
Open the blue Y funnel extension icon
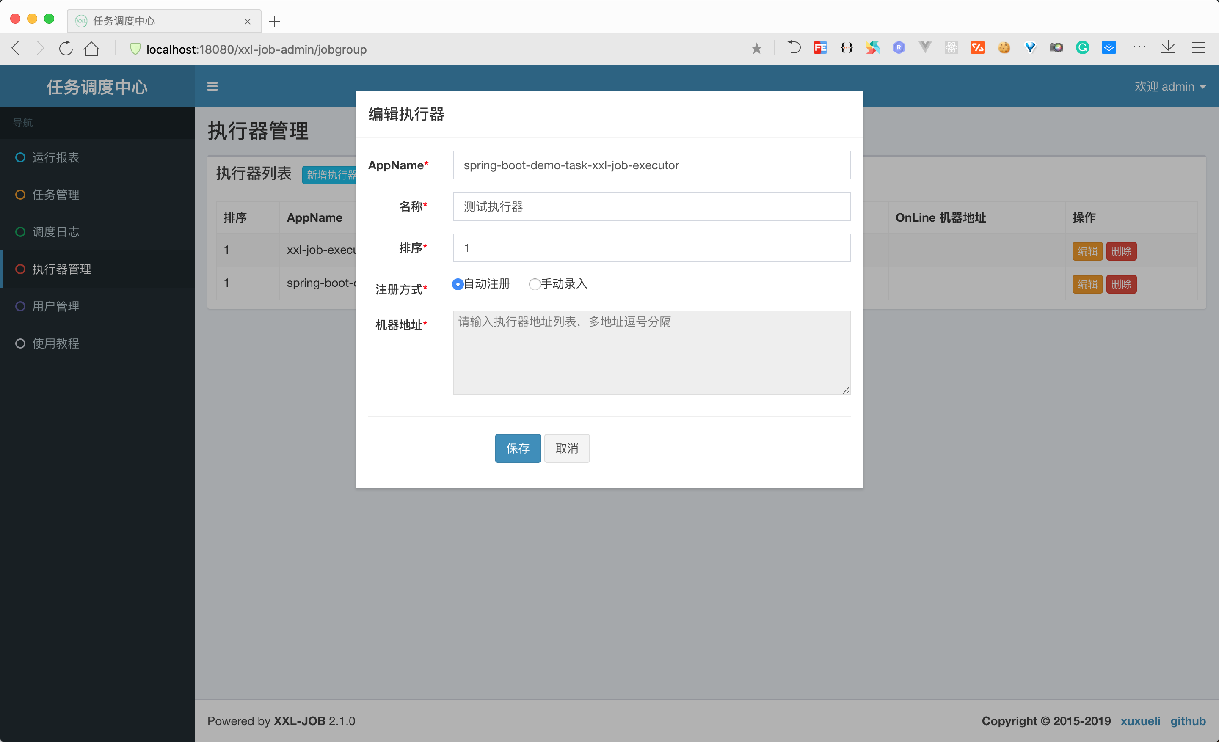pyautogui.click(x=1030, y=47)
